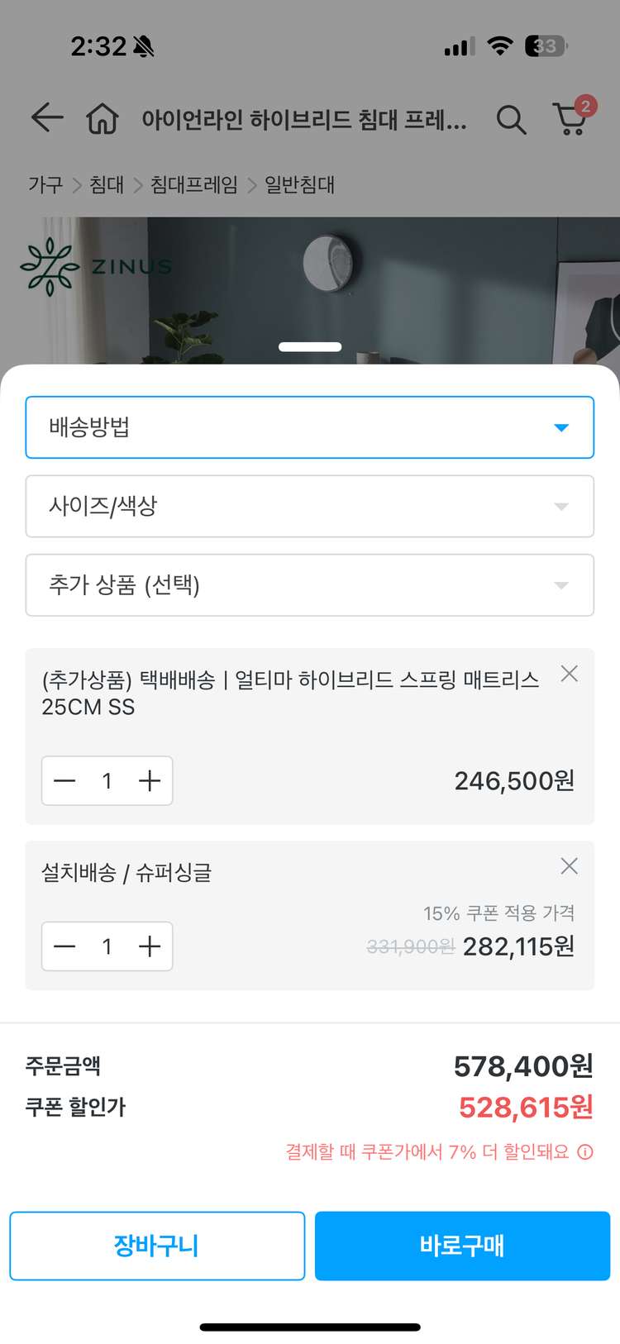Select the home icon in the header
The image size is (620, 1344).
[103, 119]
